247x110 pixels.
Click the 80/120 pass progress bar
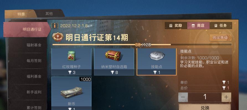click(142, 45)
